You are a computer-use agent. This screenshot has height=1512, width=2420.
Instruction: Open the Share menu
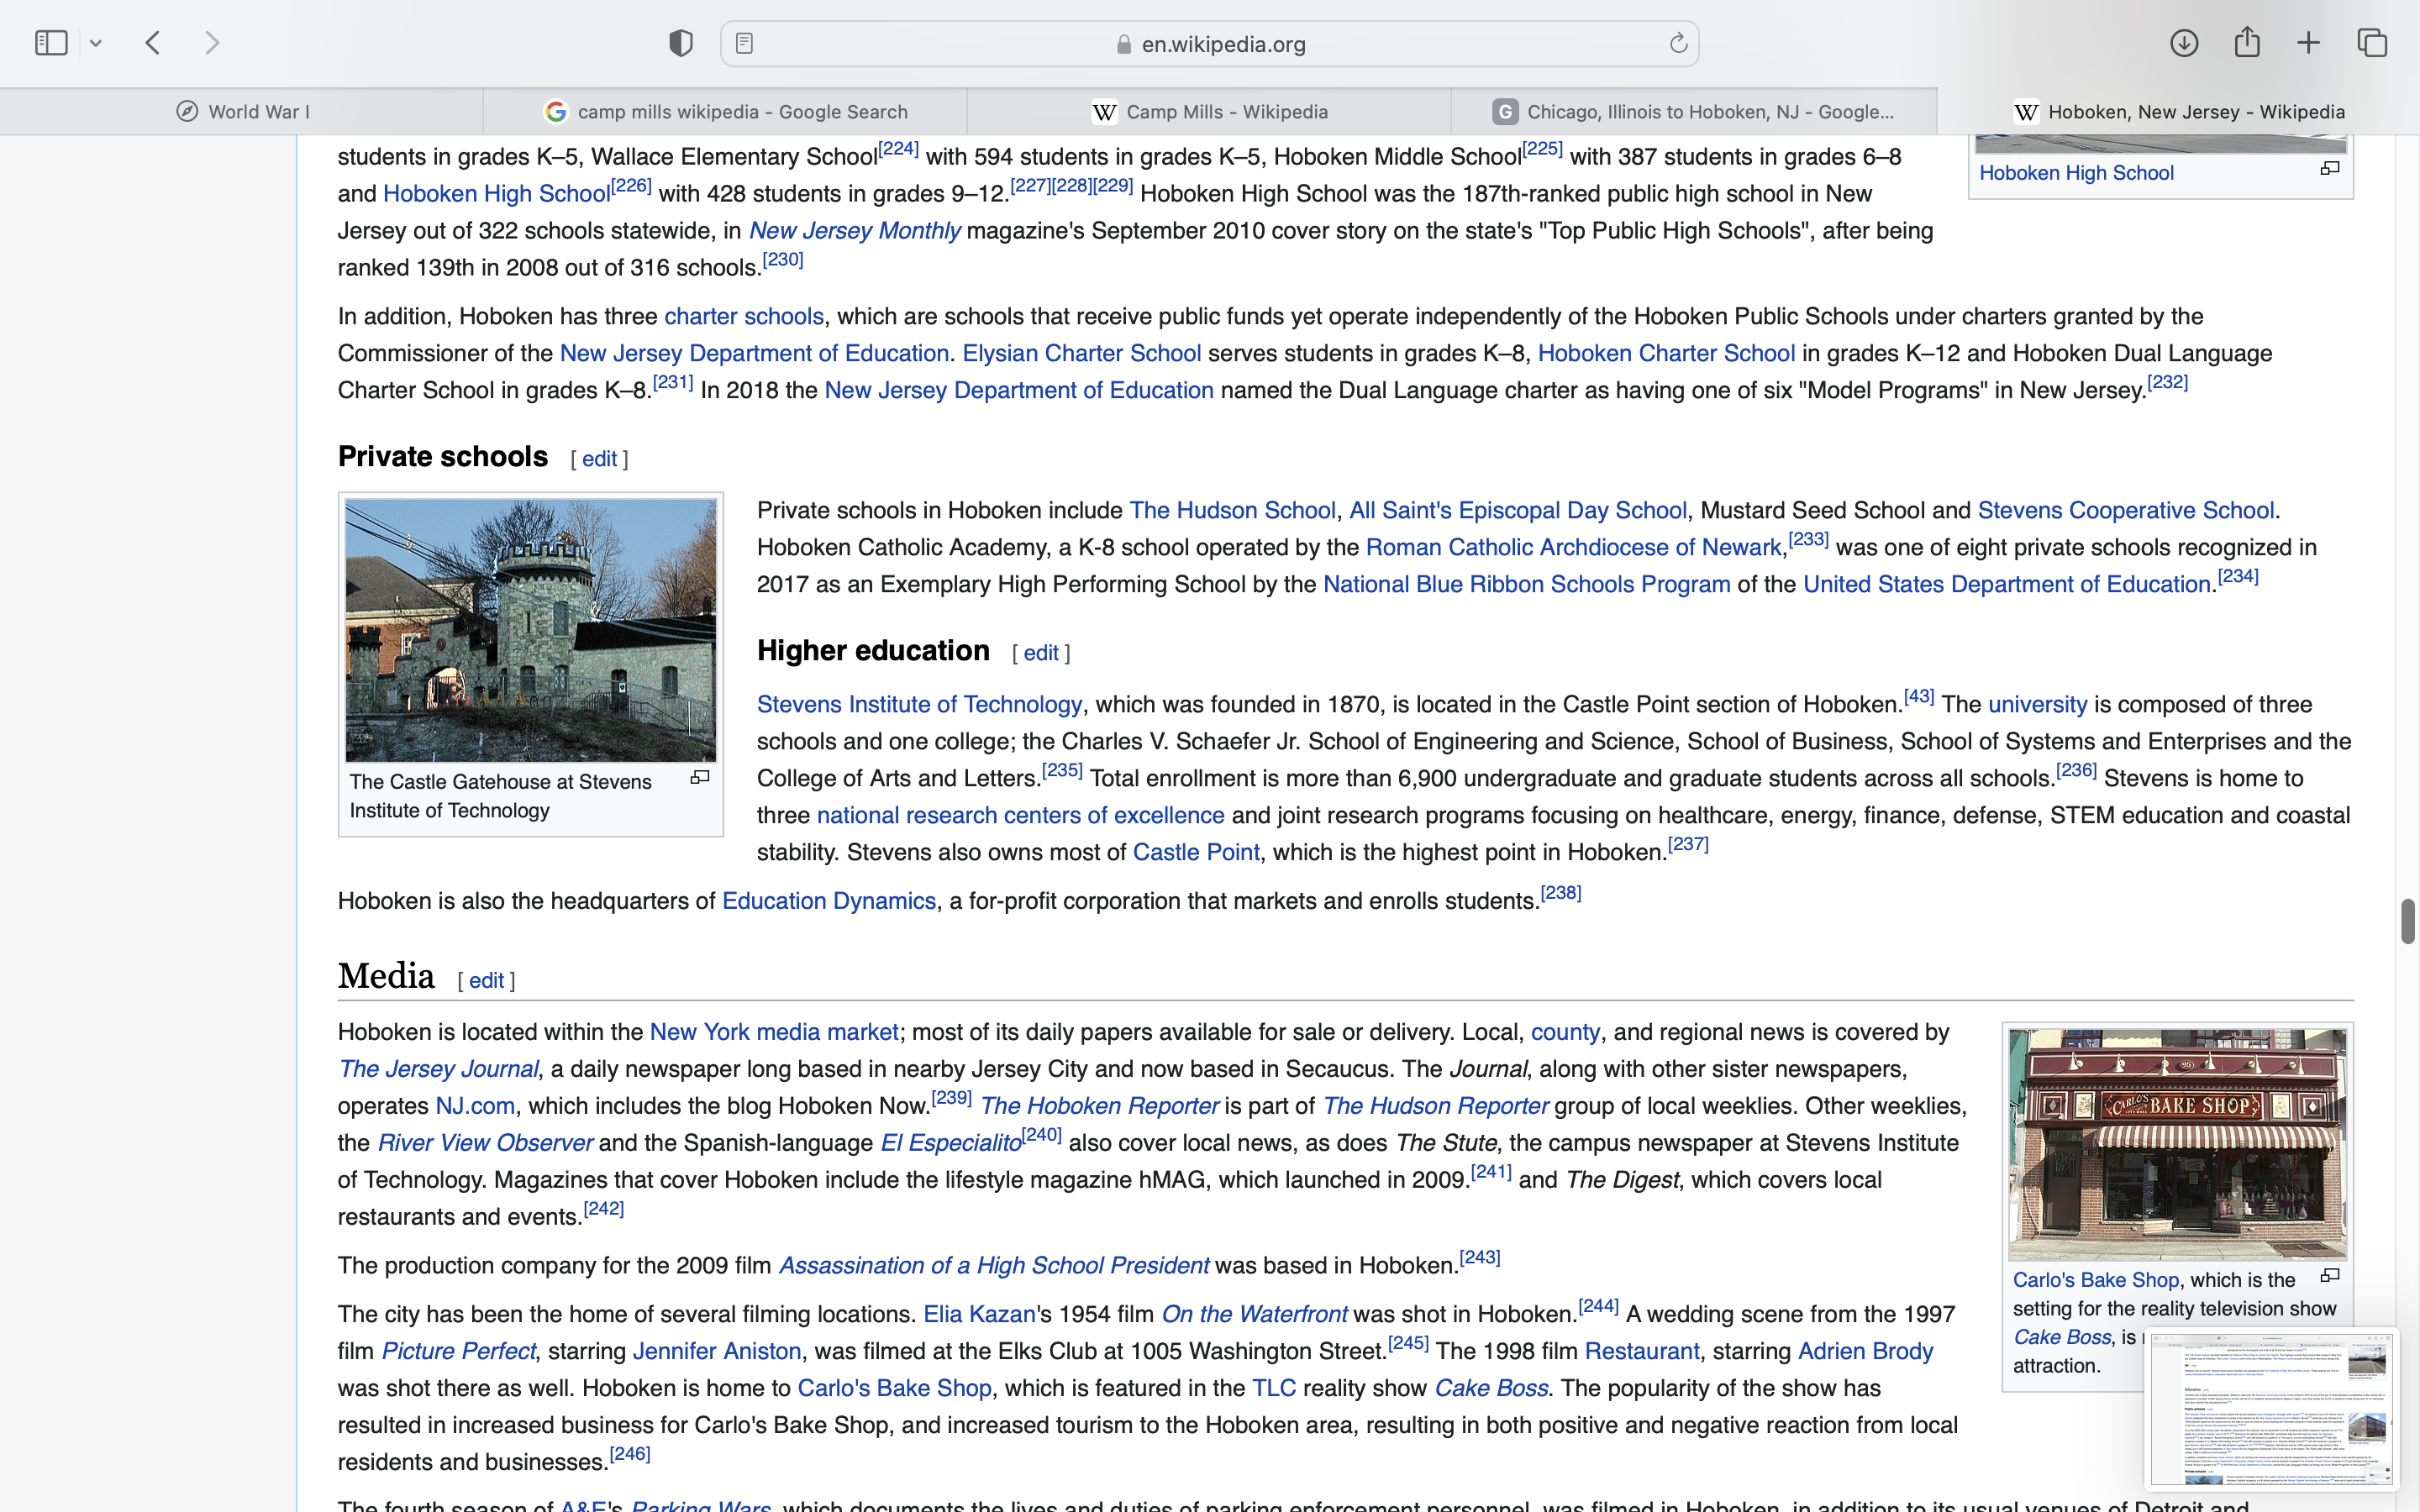click(2247, 43)
